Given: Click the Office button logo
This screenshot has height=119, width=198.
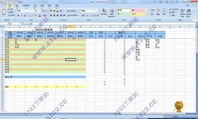Looking at the screenshot, I should coord(3,3).
